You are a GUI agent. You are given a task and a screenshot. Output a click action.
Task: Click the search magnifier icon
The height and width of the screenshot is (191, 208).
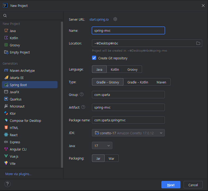5,16
